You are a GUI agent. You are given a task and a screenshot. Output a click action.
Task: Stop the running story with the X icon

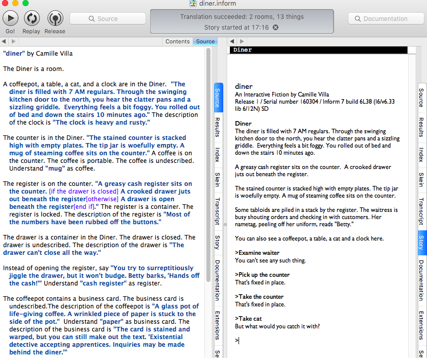[276, 27]
